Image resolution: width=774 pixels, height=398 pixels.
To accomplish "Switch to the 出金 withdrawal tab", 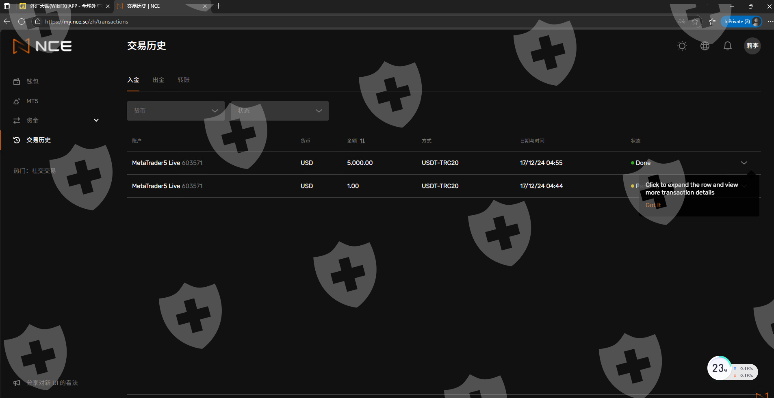I will point(158,80).
